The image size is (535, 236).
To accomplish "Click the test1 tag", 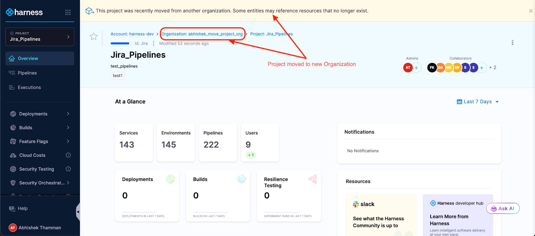I will click(118, 76).
